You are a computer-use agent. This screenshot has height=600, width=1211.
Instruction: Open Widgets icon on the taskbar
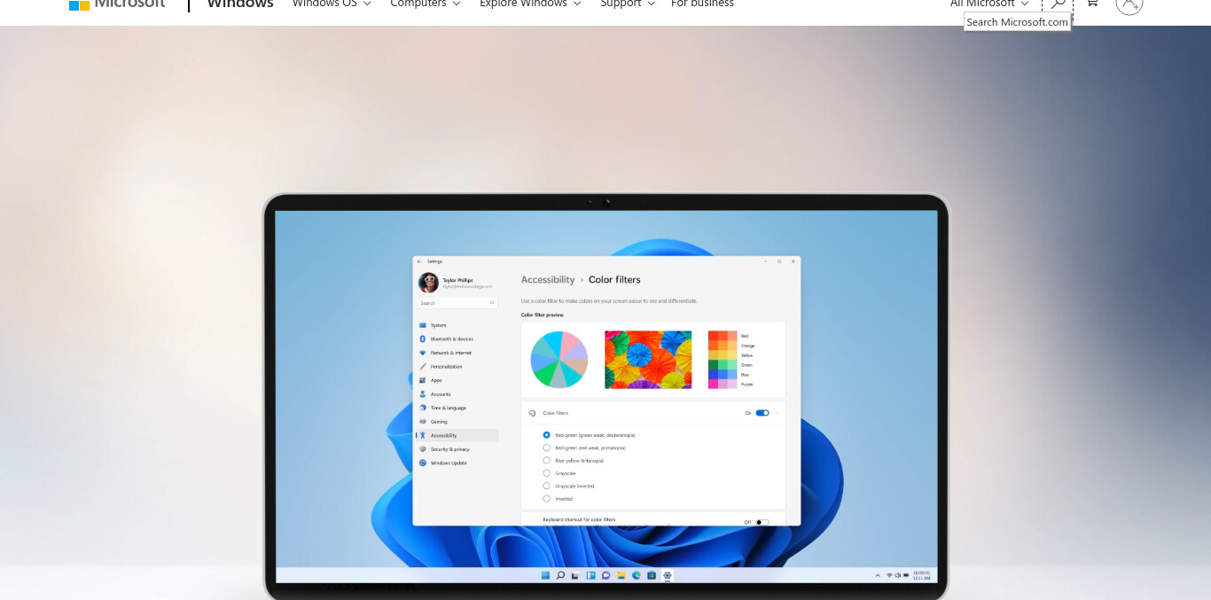pos(590,575)
